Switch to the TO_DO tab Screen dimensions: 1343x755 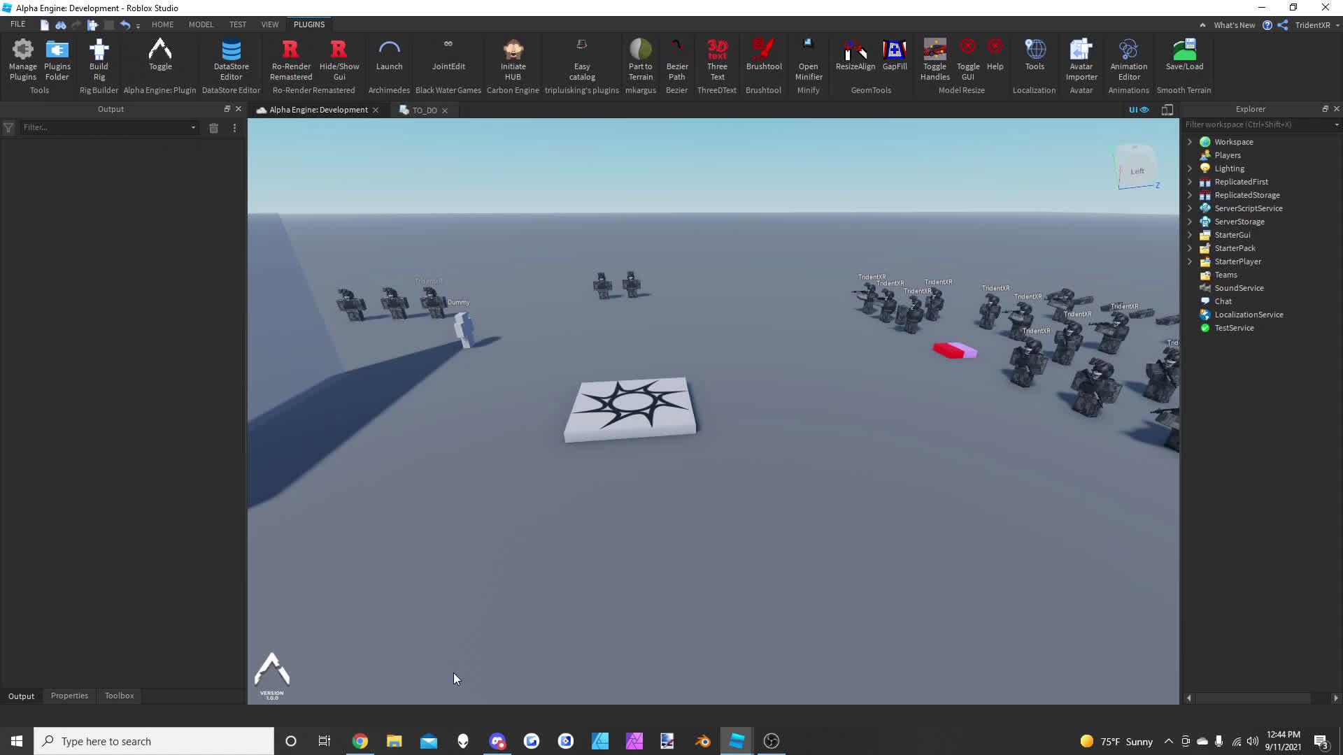tap(424, 110)
